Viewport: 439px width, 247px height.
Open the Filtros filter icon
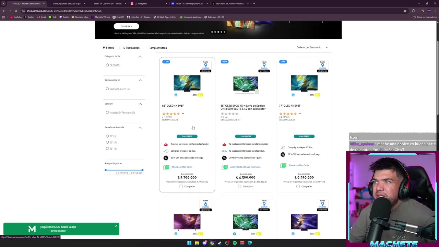tap(104, 48)
